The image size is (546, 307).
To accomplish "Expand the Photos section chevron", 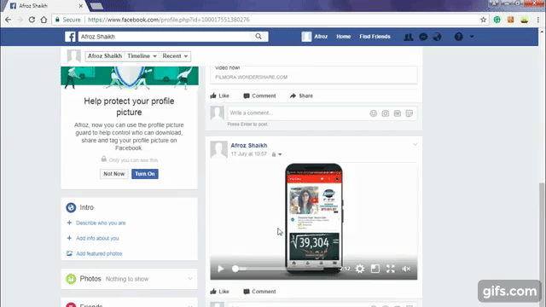I will coord(190,279).
